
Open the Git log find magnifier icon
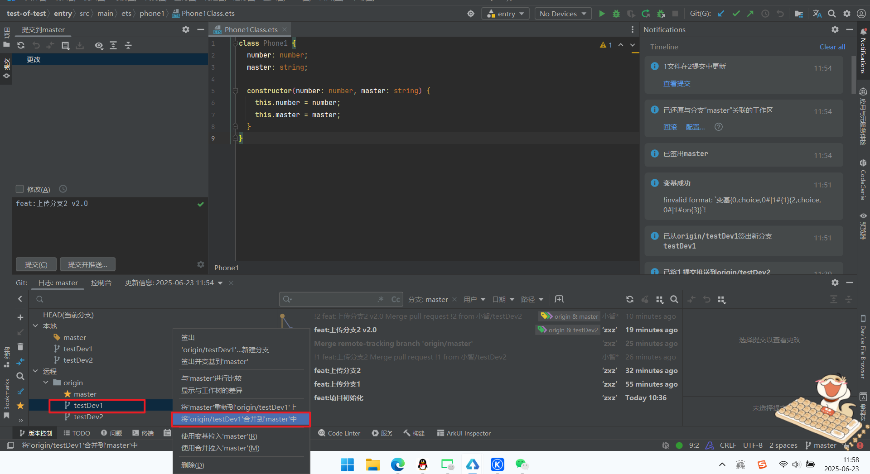coord(674,299)
